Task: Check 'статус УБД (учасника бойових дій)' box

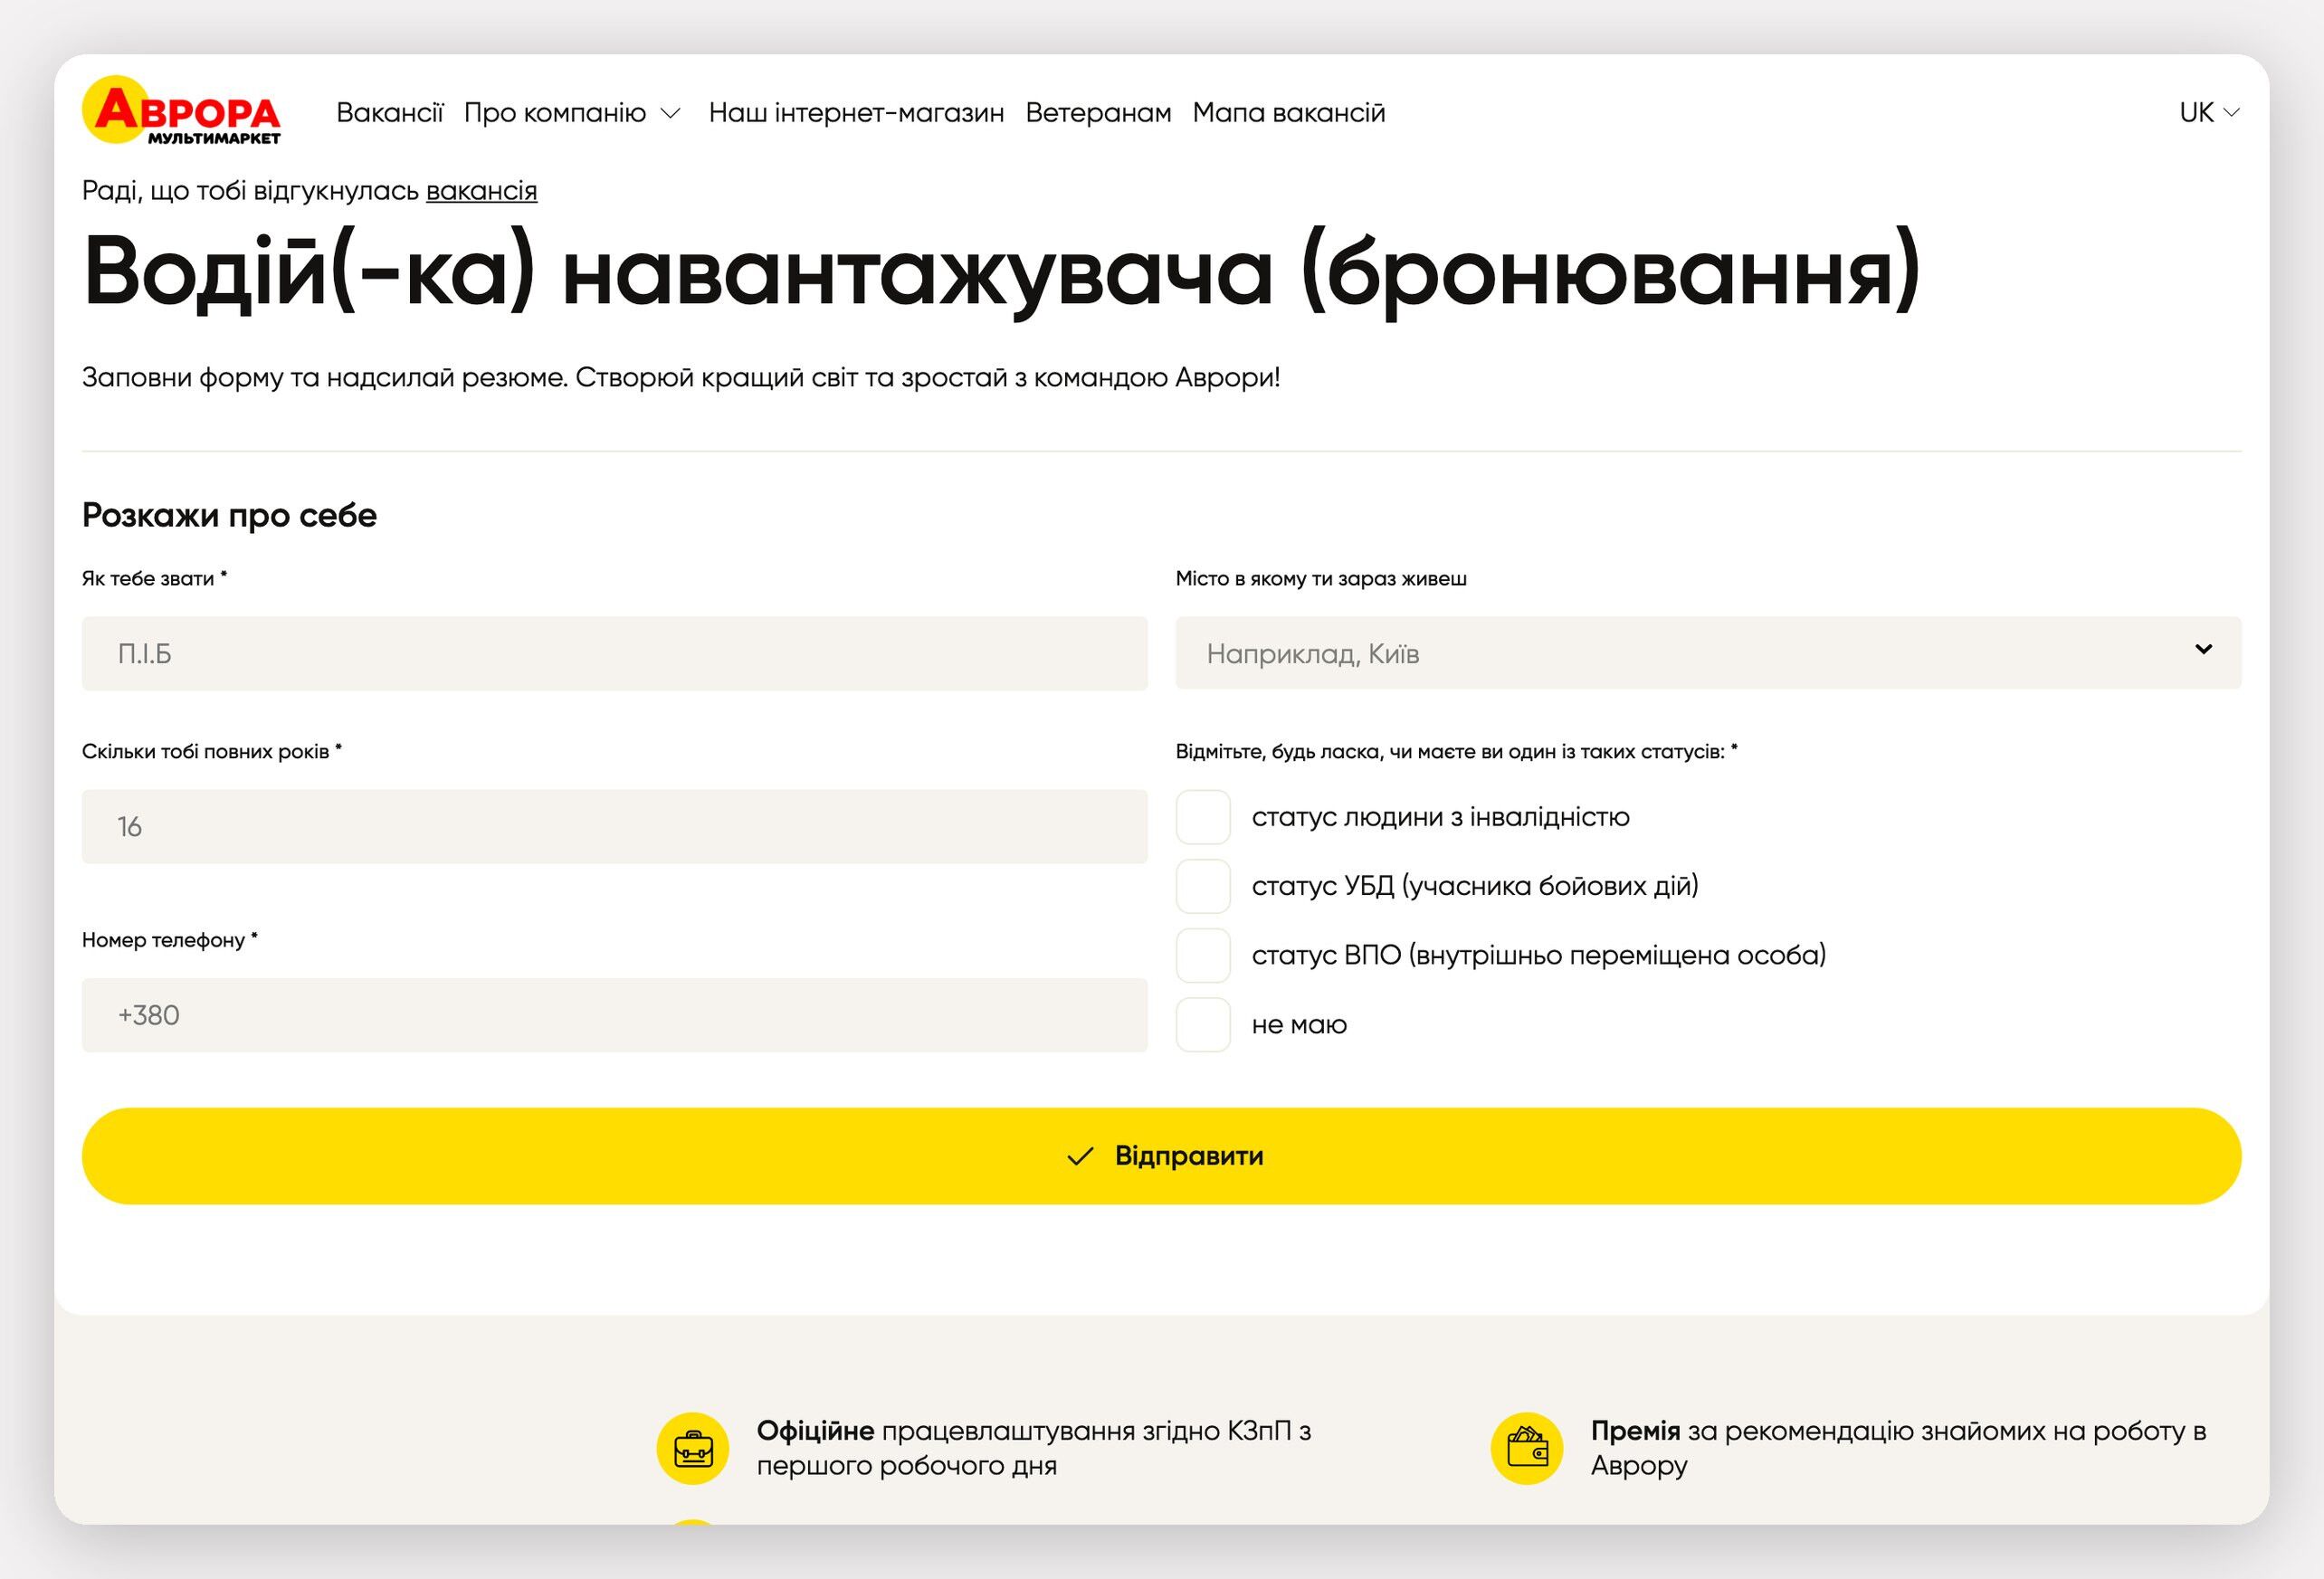Action: 1203,886
